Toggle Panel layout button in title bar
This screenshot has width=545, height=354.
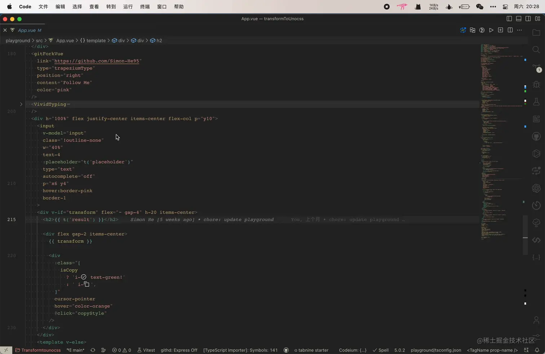519,19
